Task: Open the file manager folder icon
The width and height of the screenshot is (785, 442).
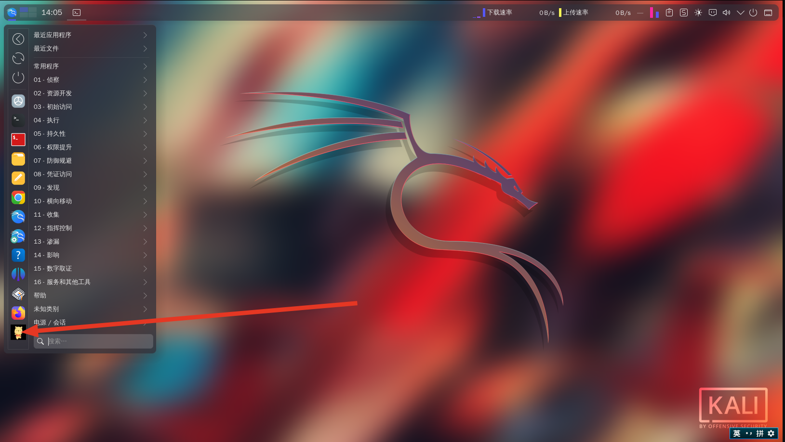Action: (18, 159)
